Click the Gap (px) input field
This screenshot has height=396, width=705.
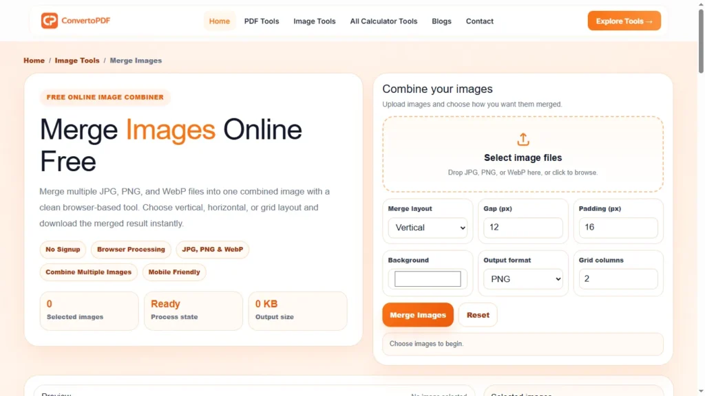pos(523,227)
